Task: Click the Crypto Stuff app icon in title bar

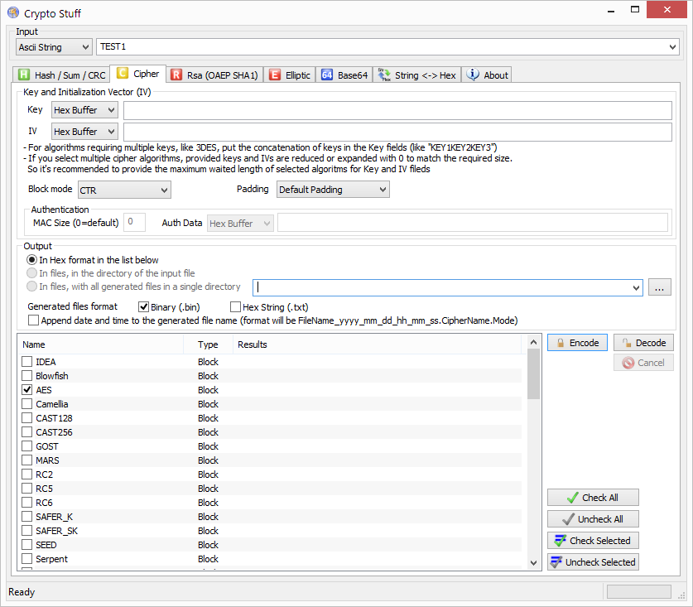Action: [13, 12]
